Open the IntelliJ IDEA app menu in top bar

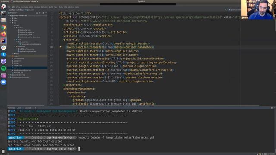coord(24,1)
